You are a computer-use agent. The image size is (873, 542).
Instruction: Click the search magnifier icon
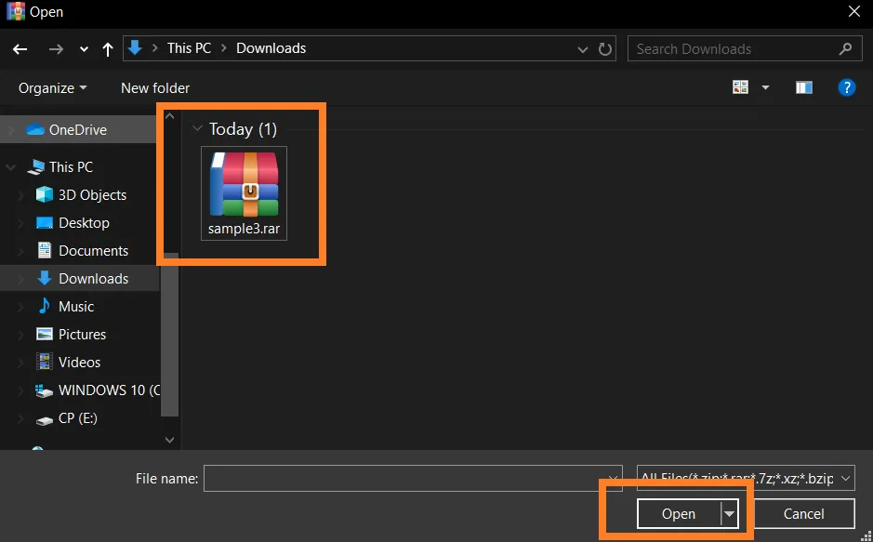845,49
